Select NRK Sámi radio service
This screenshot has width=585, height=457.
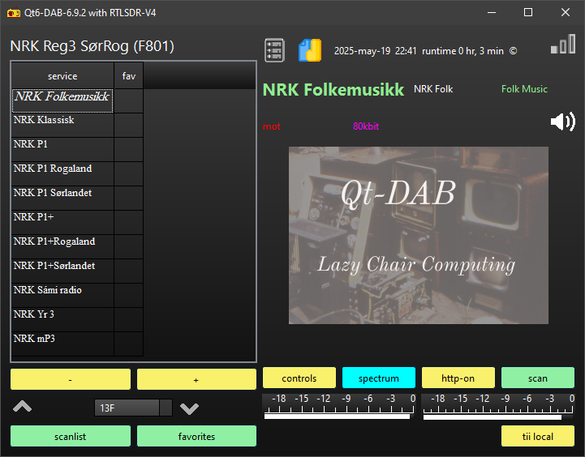pyautogui.click(x=62, y=295)
